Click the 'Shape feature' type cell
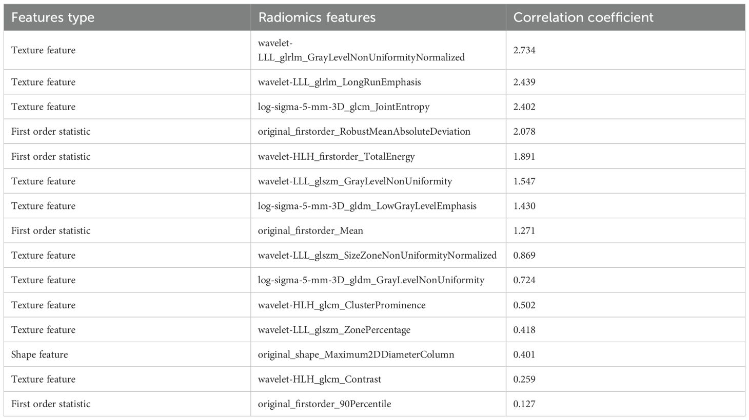The height and width of the screenshot is (420, 749). coord(40,354)
